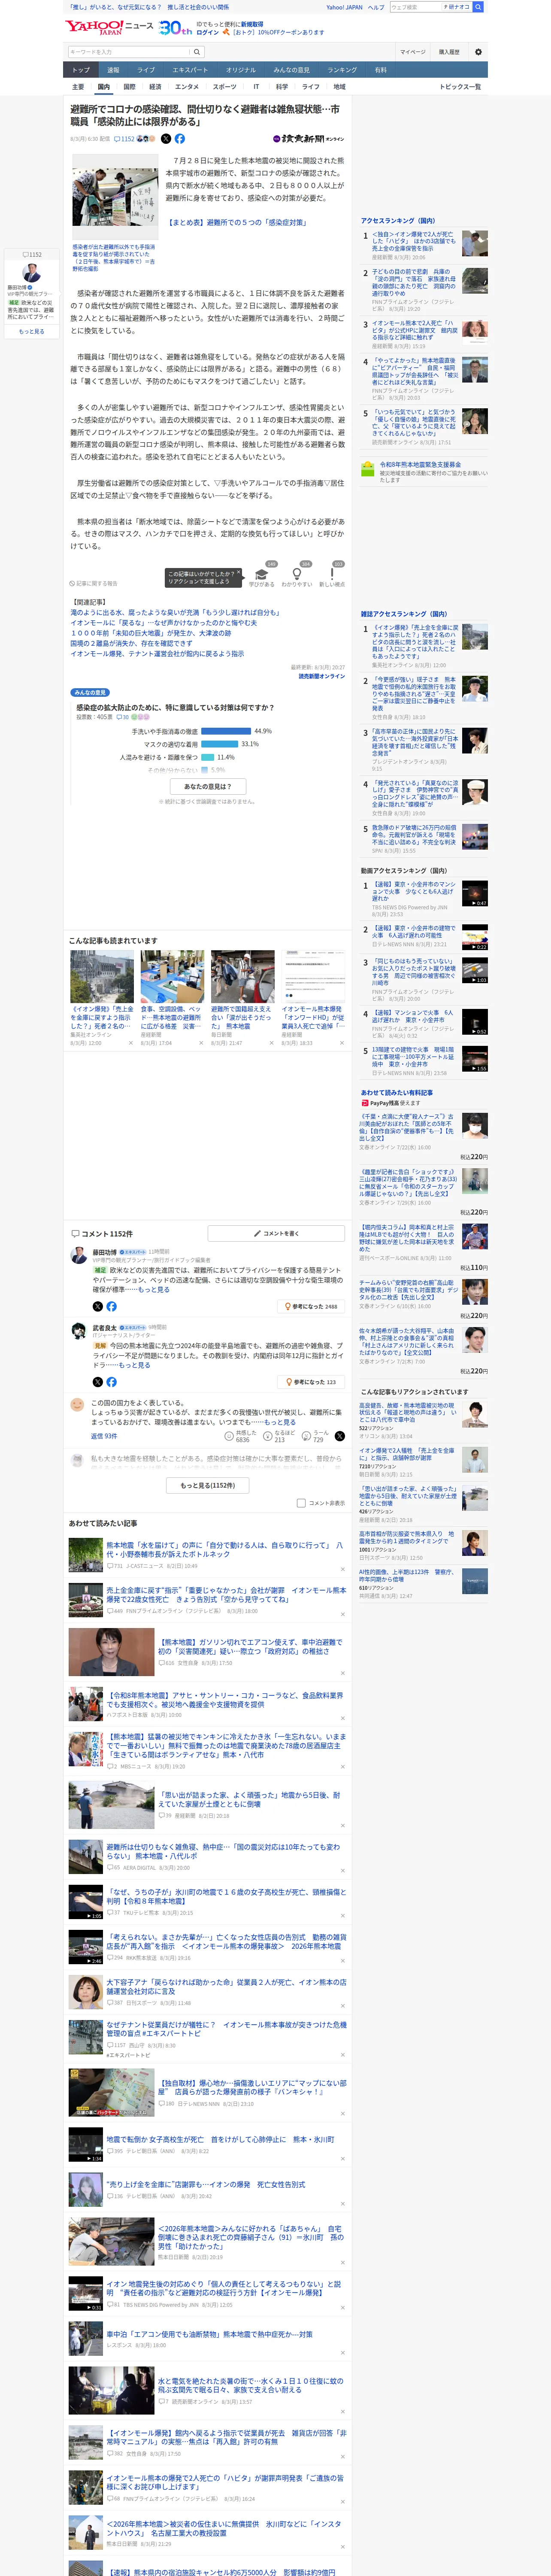Image resolution: width=551 pixels, height=2576 pixels.
Task: Share the article on Facebook below headline
Action: point(180,139)
